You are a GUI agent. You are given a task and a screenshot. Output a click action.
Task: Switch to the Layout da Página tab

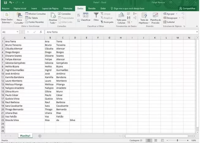coord(50,8)
